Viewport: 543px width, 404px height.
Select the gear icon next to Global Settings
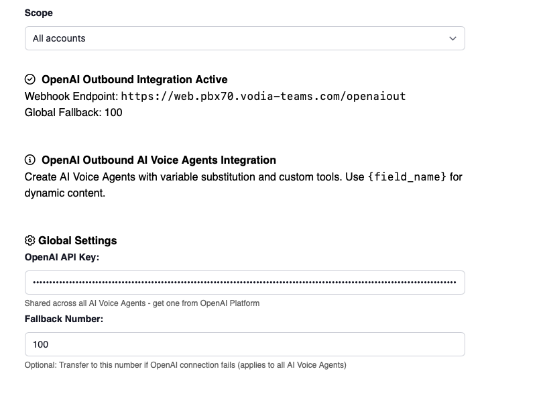pyautogui.click(x=29, y=240)
